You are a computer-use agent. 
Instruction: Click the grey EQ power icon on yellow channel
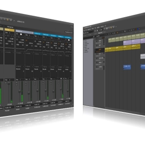[x=6, y=38]
